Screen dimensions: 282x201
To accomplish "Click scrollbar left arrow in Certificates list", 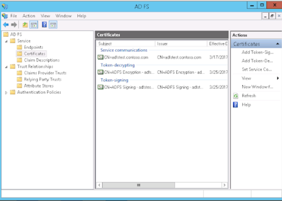I will click(x=99, y=185).
